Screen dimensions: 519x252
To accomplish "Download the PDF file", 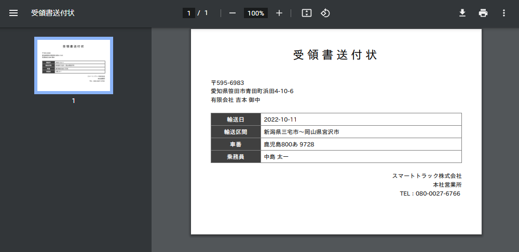I will (462, 13).
